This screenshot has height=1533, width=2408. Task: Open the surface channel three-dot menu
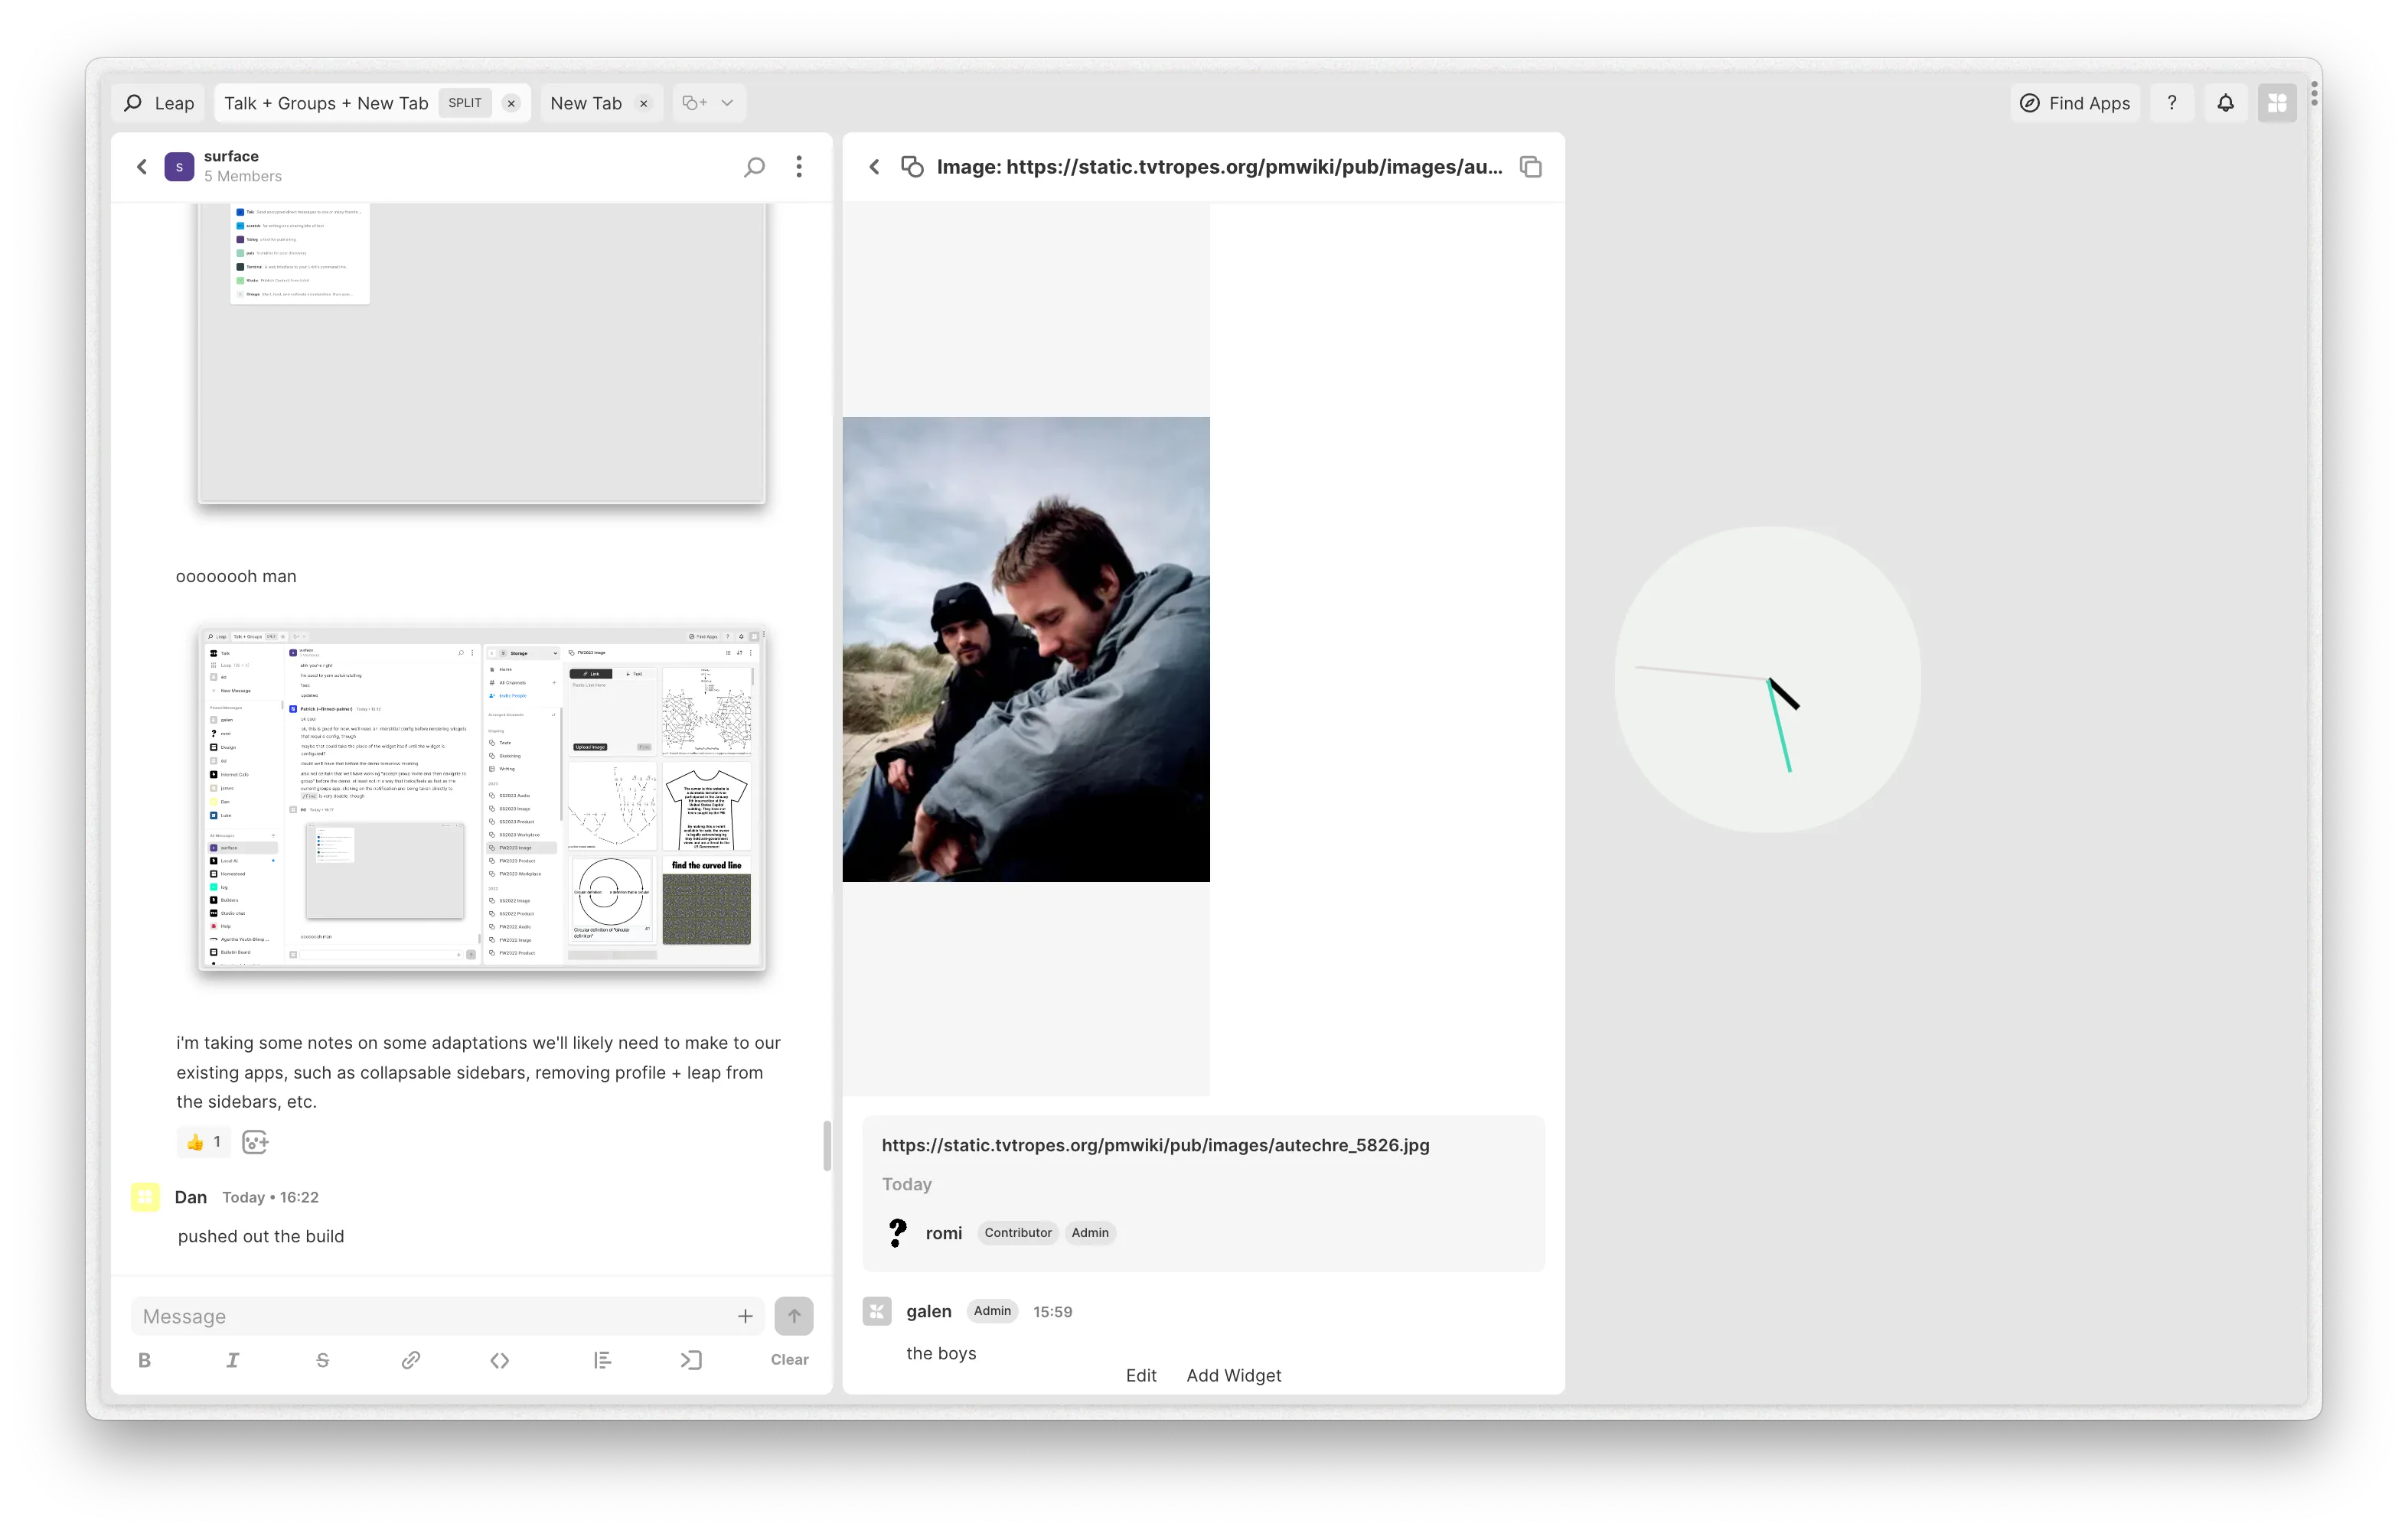[x=799, y=166]
